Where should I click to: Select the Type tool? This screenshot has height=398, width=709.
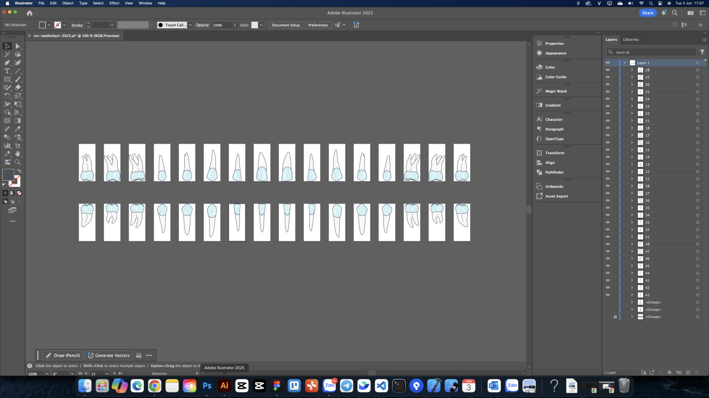pos(8,71)
